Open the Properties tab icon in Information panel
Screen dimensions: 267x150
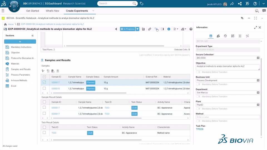[211, 36]
